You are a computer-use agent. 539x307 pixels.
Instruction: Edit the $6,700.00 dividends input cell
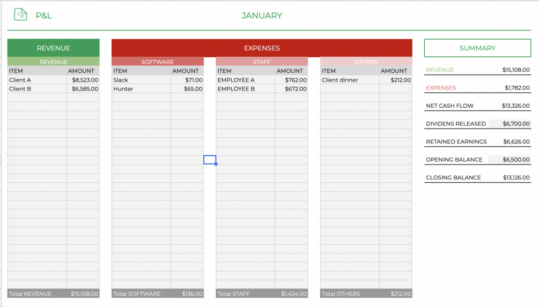[510, 124]
